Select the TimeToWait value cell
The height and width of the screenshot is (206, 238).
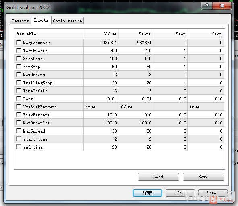click(101, 91)
